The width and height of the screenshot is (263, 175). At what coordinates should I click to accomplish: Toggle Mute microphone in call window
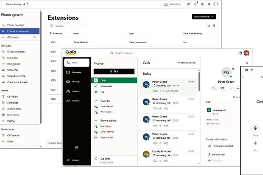click(255, 128)
